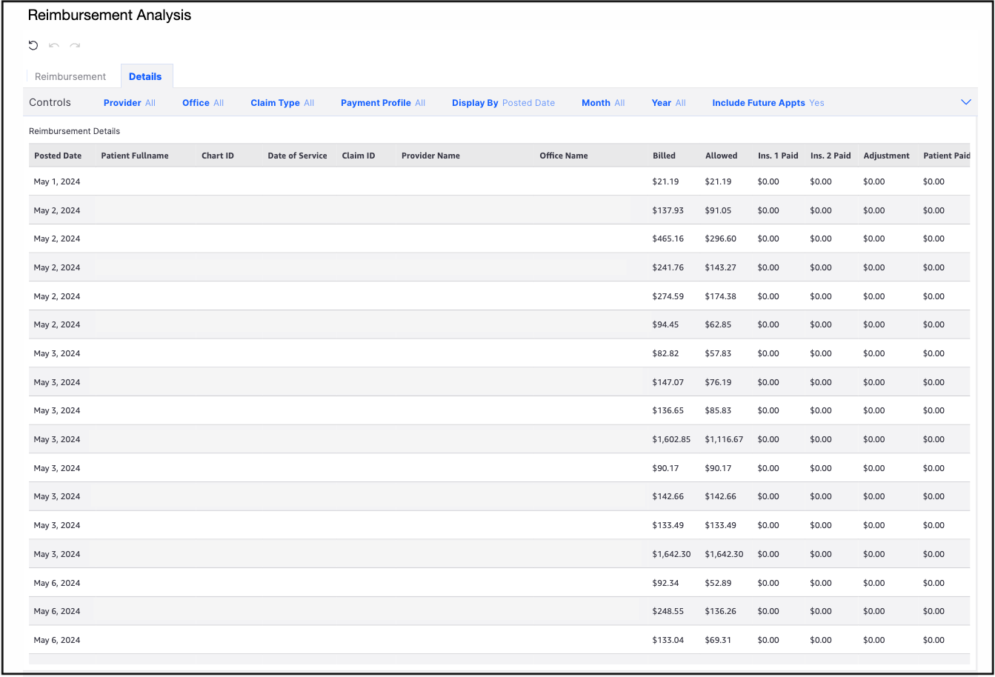
Task: Select the allowed amount $136.26
Action: [721, 611]
